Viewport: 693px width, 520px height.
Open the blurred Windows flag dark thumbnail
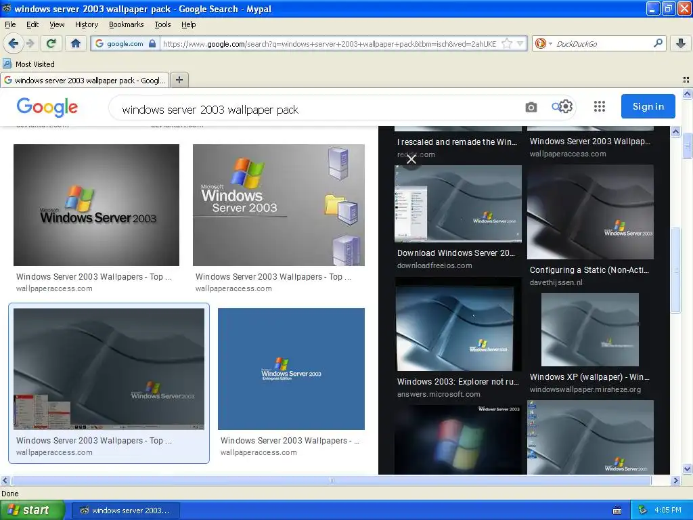point(458,439)
